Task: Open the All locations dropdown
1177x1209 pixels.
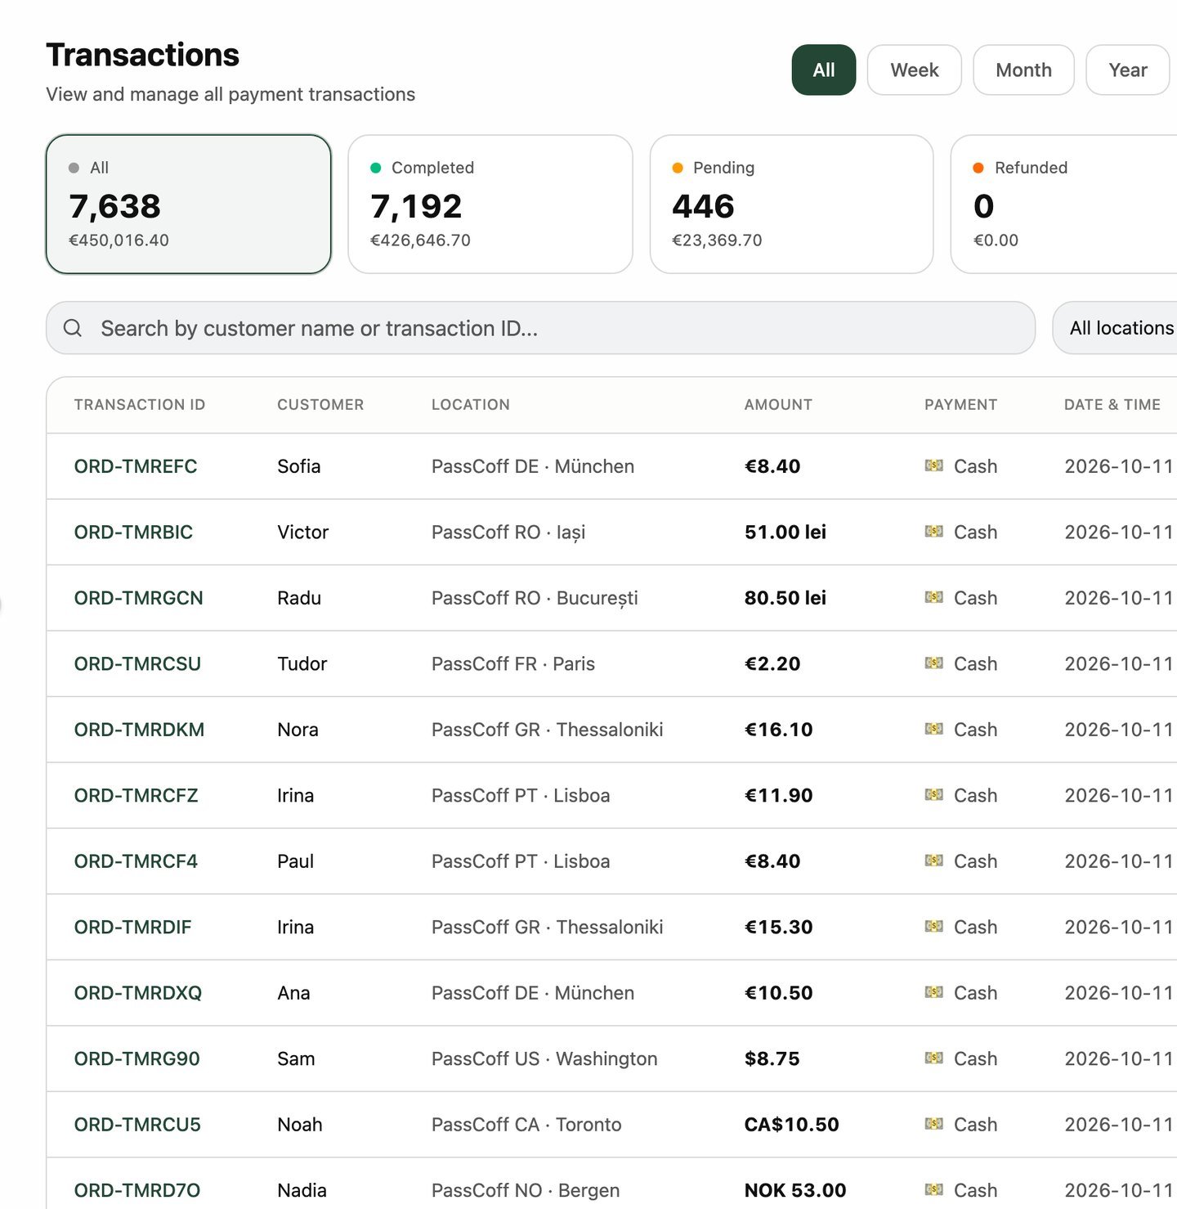Action: click(1117, 328)
